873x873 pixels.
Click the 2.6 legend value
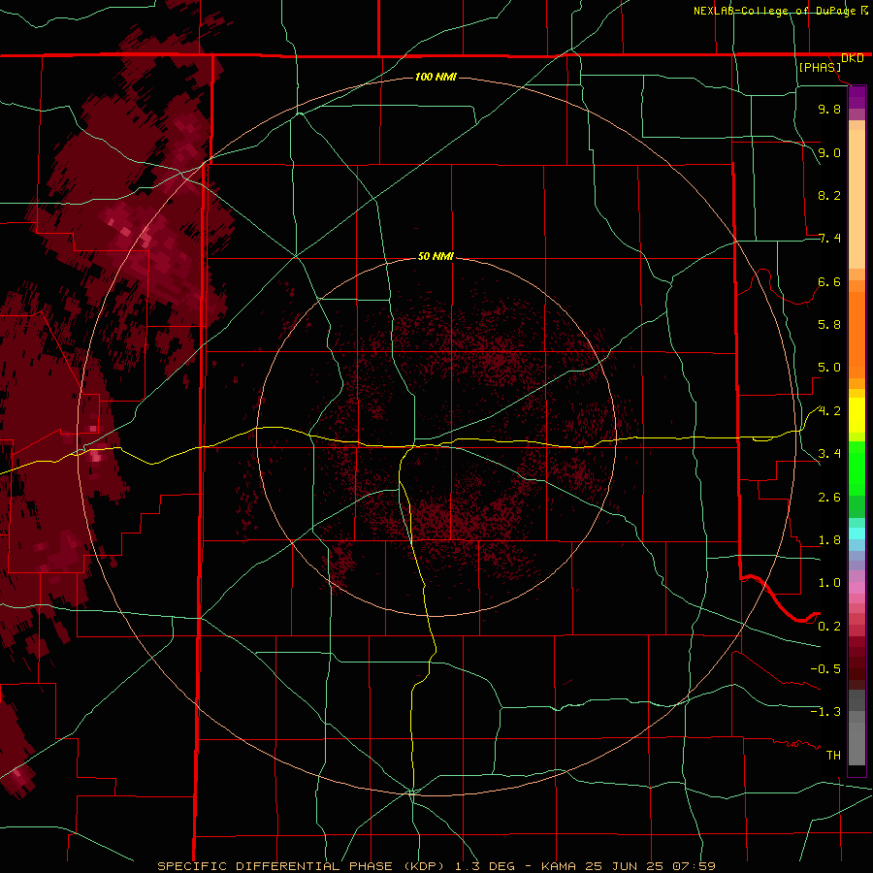829,498
